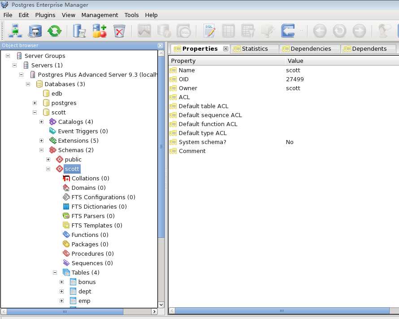The width and height of the screenshot is (399, 319).
Task: Open the Tools menu
Action: click(131, 15)
